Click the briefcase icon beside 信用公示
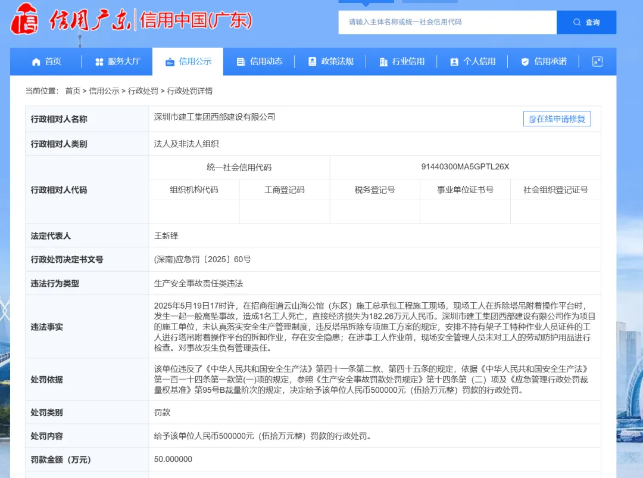This screenshot has width=643, height=478. (170, 62)
